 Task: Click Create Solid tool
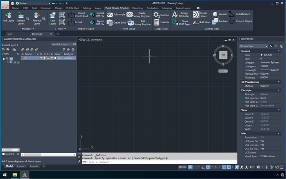pos(116,23)
